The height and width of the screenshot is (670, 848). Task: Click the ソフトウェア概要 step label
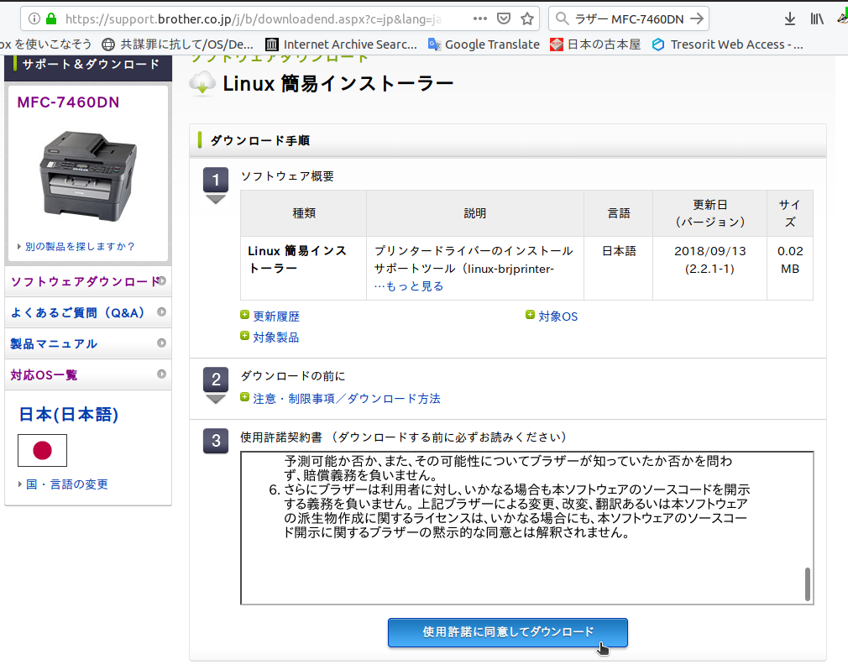pyautogui.click(x=287, y=176)
